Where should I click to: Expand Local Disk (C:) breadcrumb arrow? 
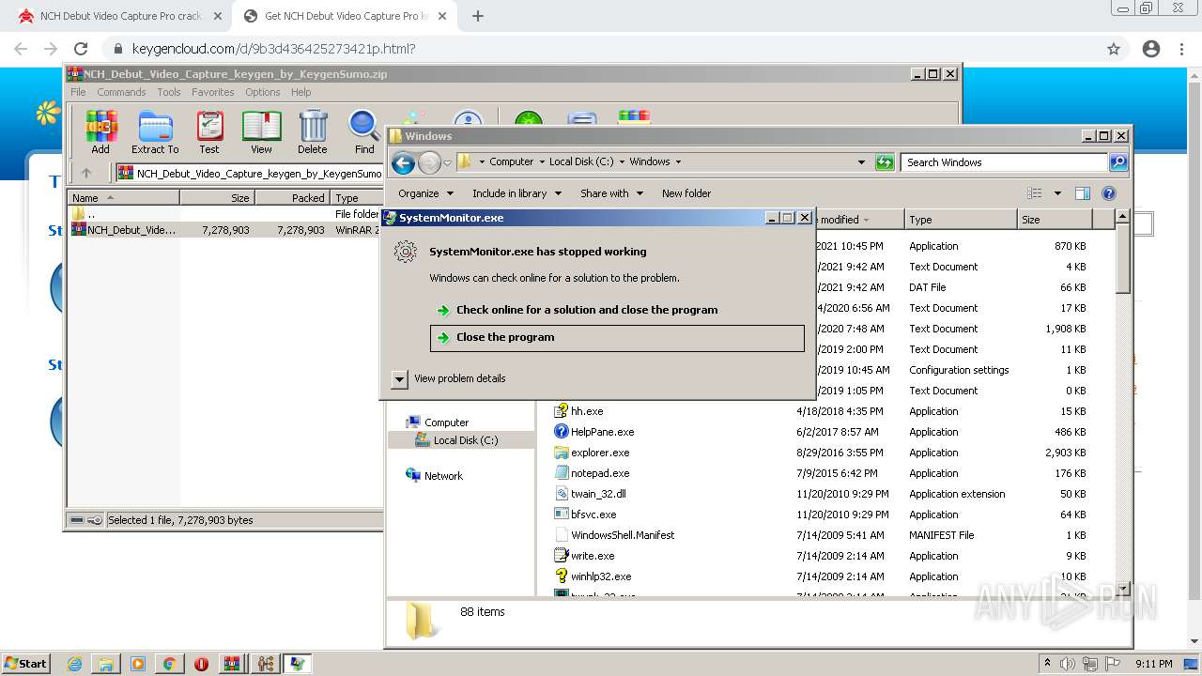coord(622,162)
